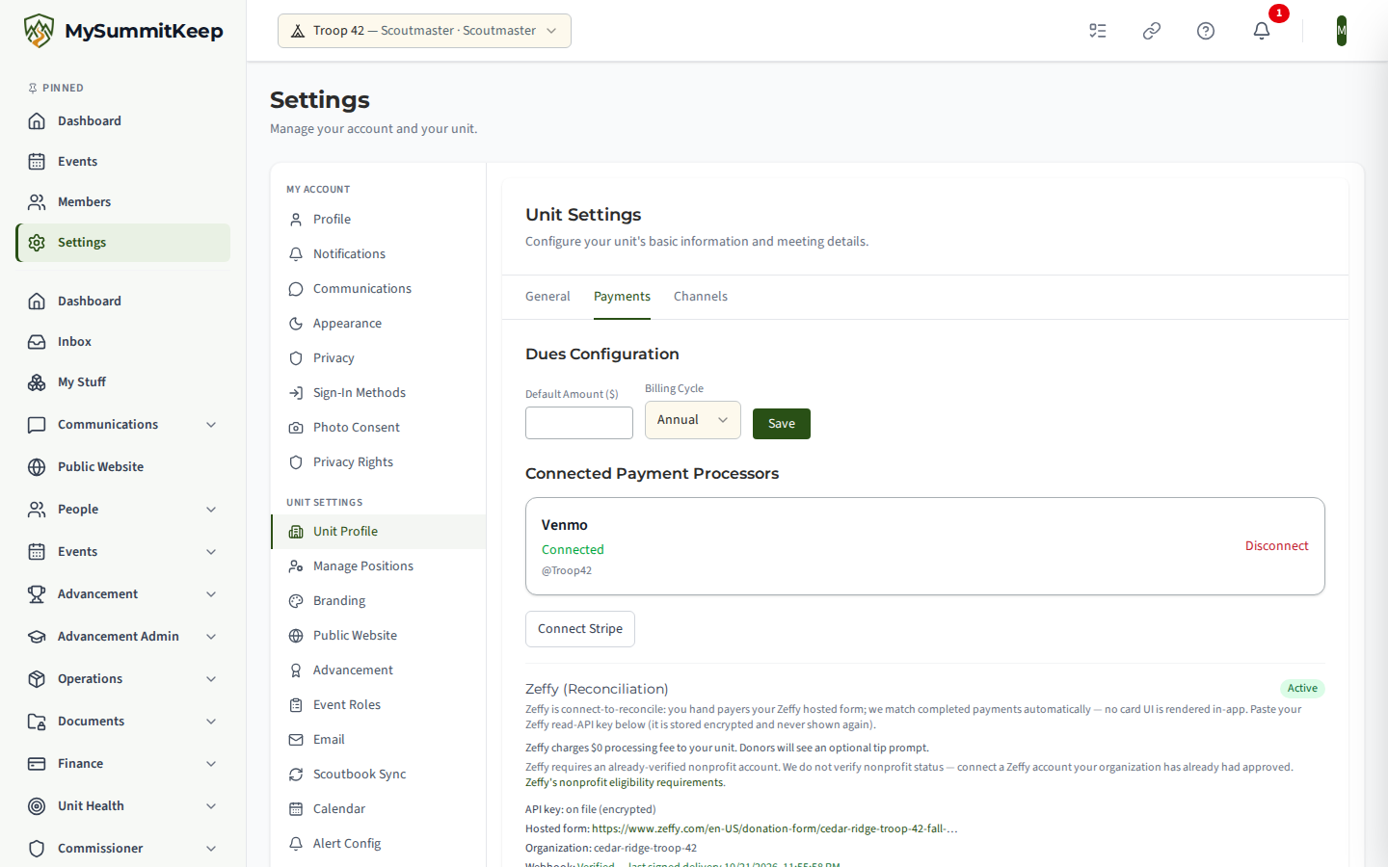Click the Communications chat bubble icon in My Account
Image resolution: width=1388 pixels, height=867 pixels.
pos(296,289)
